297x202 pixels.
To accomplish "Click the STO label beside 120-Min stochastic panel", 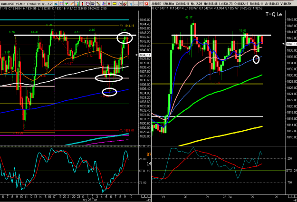I will pos(289,171).
